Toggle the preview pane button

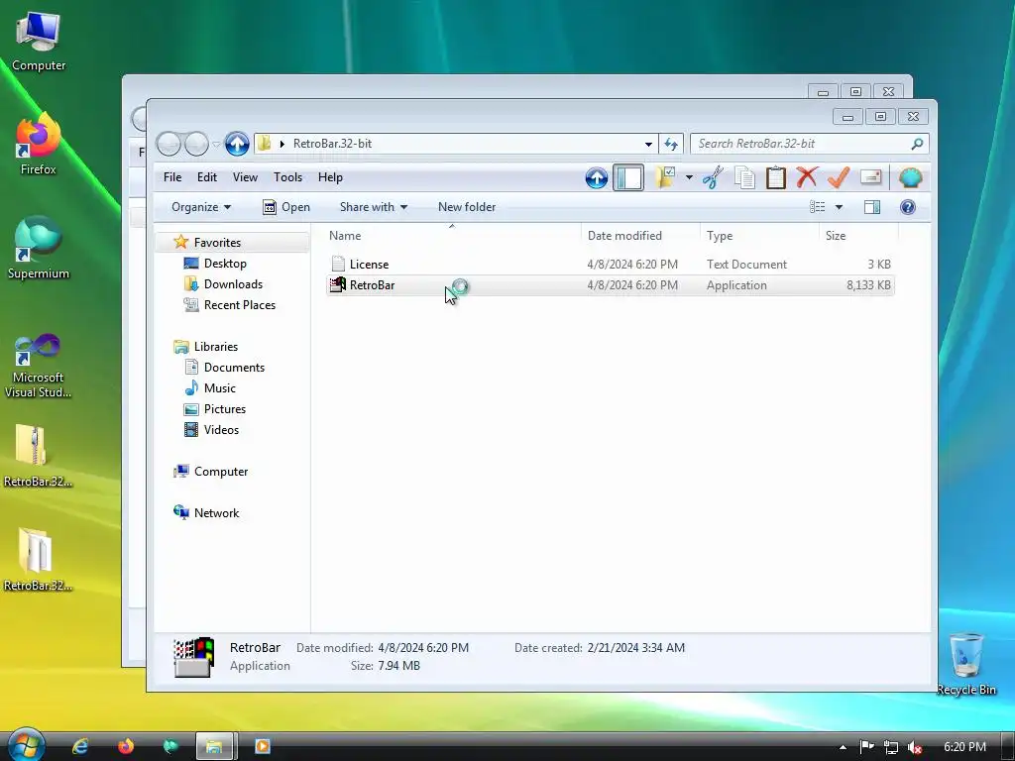pos(872,207)
